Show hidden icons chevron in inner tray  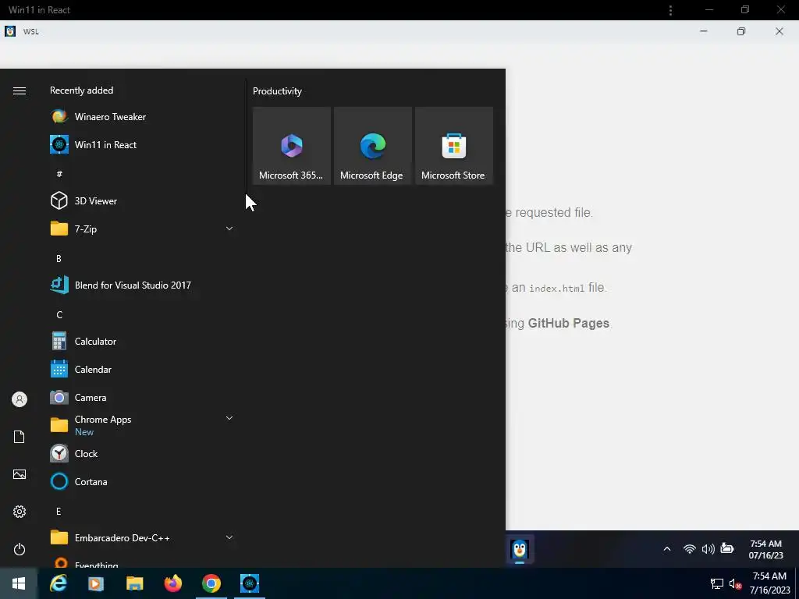[667, 548]
